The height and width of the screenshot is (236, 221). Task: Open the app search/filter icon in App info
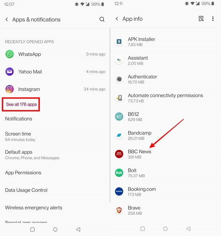201,19
